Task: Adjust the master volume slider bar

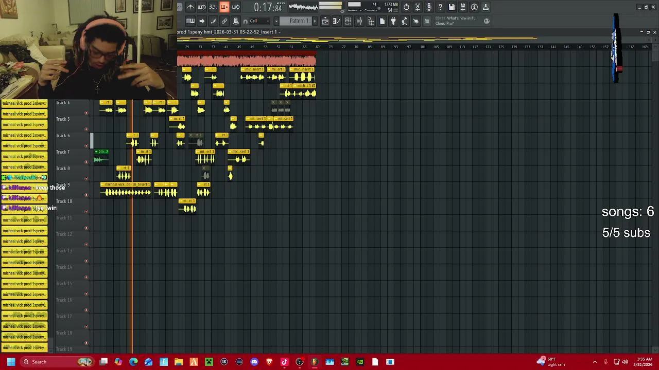Action: pos(330,7)
